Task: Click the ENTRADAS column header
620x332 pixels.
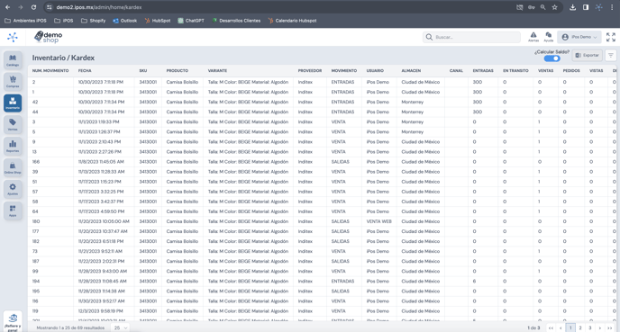Action: point(483,71)
